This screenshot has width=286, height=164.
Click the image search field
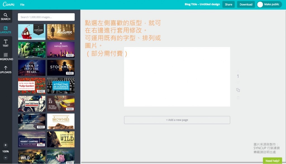point(46,17)
